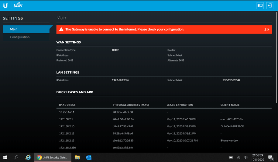
Task: Click lease expiration May 10, 2020 10:07:21 PM
Action: click(182, 140)
